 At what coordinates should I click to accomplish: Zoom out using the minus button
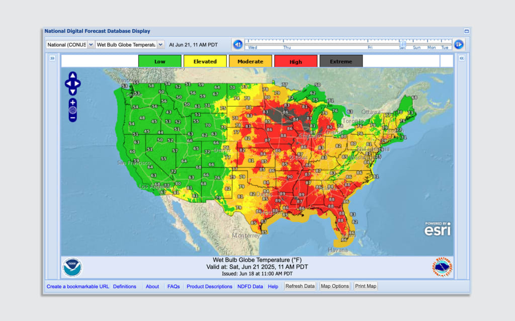click(x=72, y=118)
